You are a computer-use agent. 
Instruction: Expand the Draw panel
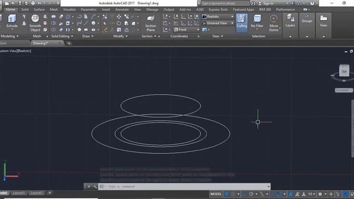88,36
